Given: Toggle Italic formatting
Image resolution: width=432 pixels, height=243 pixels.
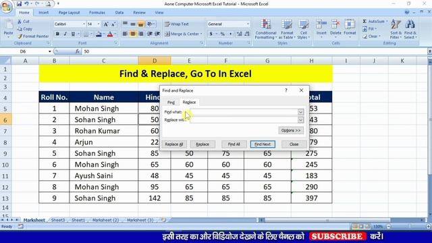Looking at the screenshot, I should (x=65, y=34).
